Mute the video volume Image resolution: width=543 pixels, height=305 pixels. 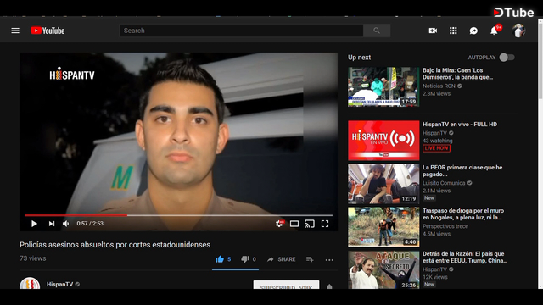66,224
